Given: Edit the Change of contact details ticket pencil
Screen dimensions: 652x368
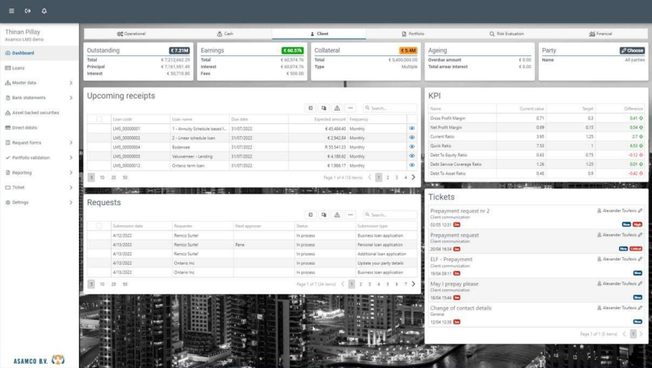Looking at the screenshot, I should click(x=641, y=308).
